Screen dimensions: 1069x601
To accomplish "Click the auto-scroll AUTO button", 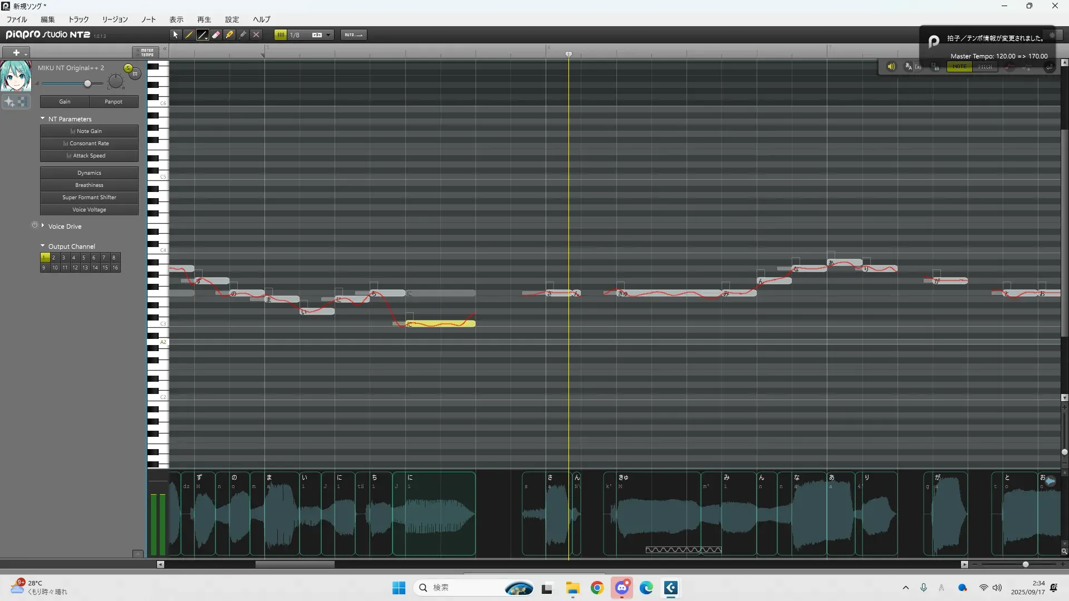I will coord(353,35).
